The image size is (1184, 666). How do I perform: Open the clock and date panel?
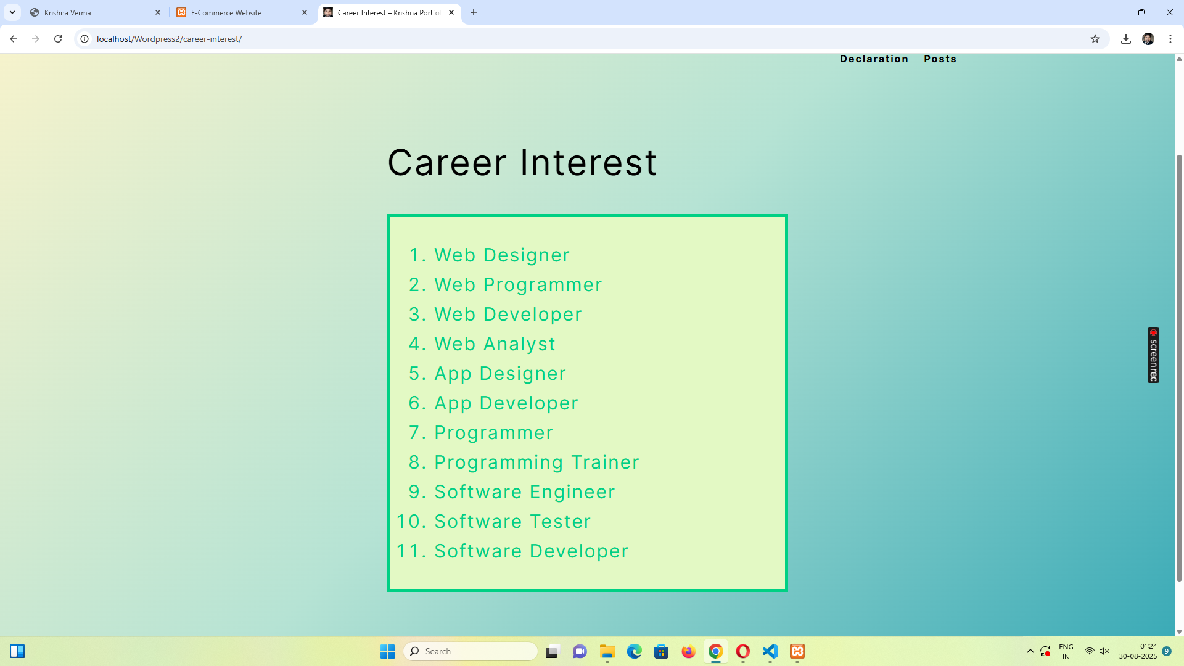pyautogui.click(x=1138, y=651)
